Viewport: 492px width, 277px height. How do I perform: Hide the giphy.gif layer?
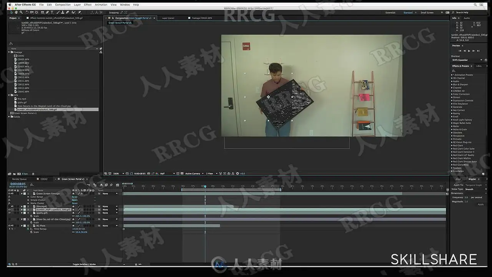coord(9,213)
